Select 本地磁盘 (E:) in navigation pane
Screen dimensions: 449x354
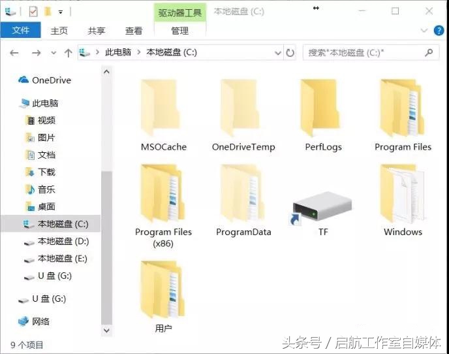56,259
